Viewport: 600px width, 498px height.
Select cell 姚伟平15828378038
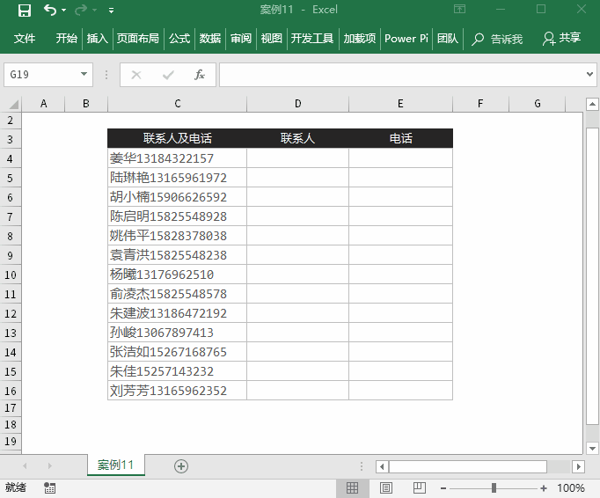[177, 236]
